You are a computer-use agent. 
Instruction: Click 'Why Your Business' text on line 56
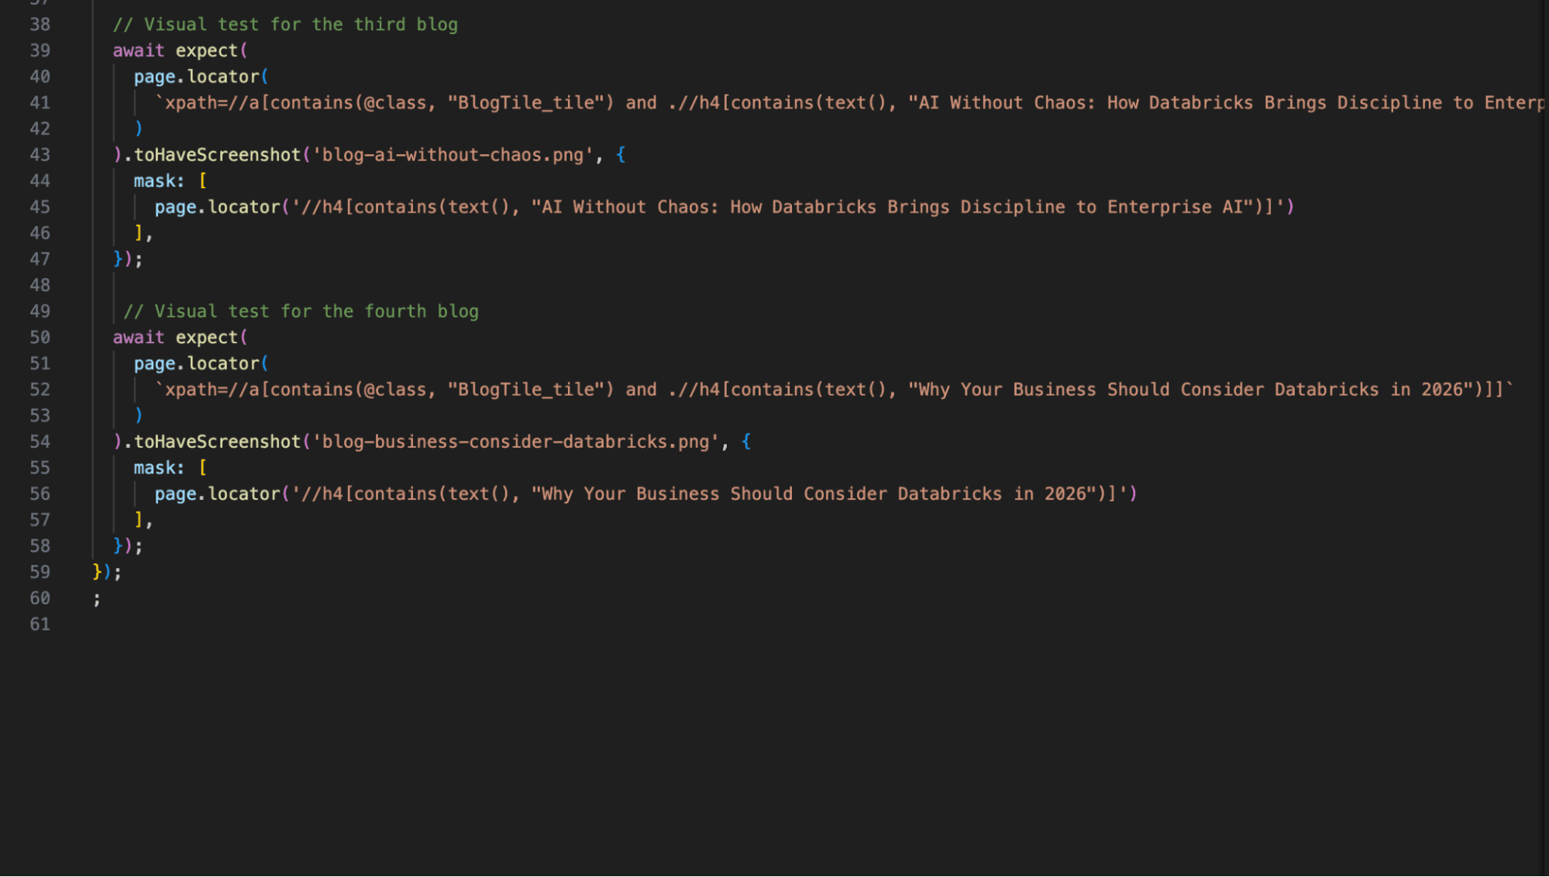[630, 494]
